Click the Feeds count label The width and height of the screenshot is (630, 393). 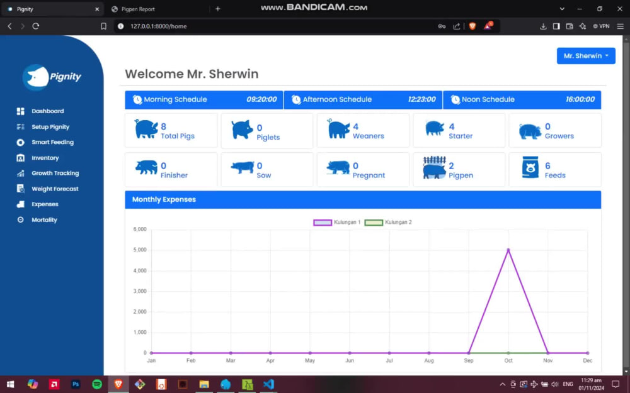(555, 175)
